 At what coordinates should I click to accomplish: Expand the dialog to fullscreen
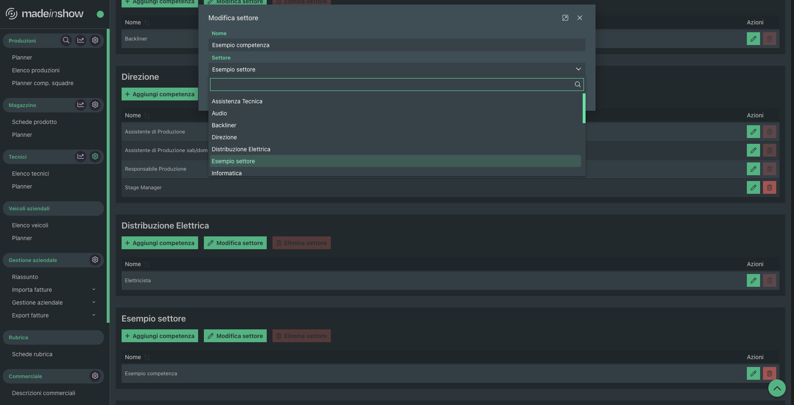[x=565, y=18]
